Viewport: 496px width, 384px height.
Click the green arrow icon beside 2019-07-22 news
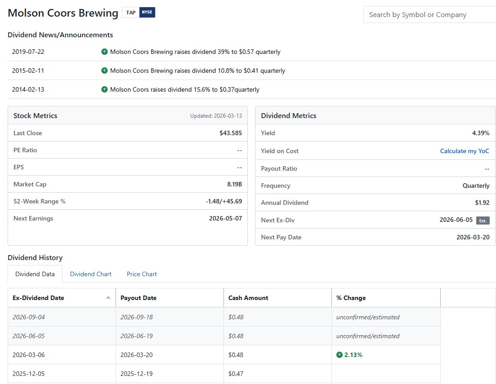click(x=105, y=52)
